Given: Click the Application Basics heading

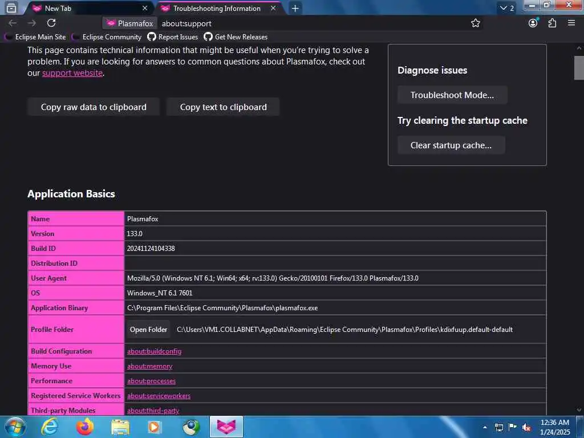Looking at the screenshot, I should coord(71,194).
